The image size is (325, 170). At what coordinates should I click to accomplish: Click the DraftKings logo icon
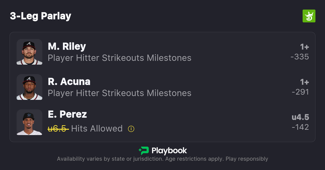click(x=309, y=16)
